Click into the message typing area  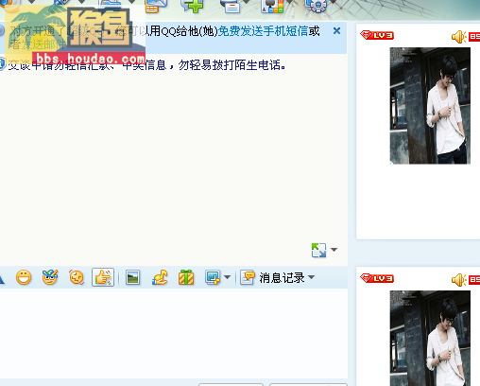173,333
